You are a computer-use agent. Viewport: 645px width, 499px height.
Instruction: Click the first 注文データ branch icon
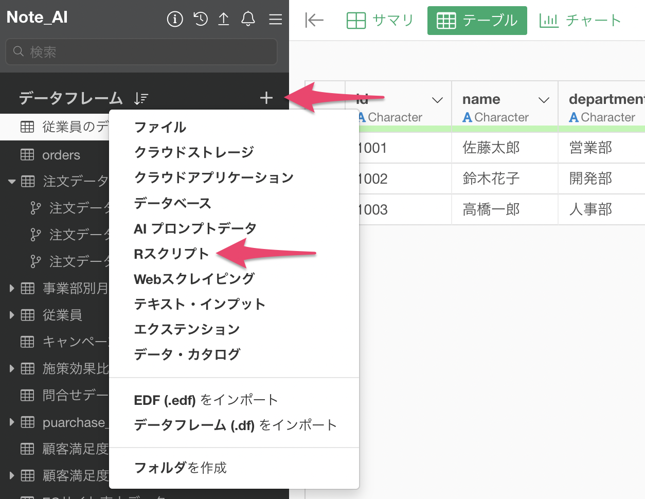[x=35, y=208]
